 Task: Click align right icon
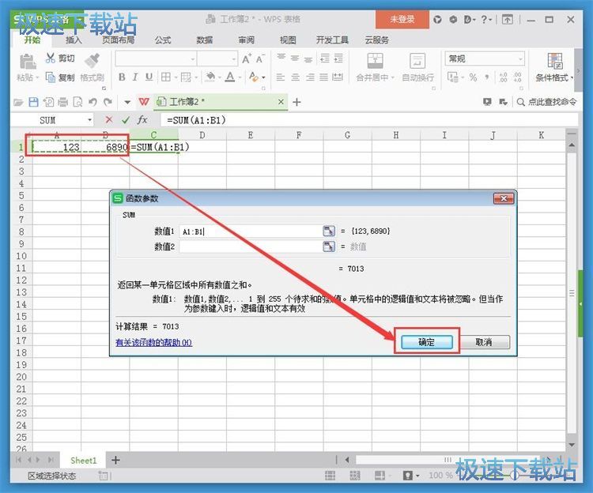tap(310, 77)
